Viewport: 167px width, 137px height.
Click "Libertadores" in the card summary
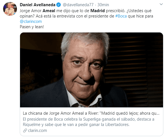click(x=117, y=125)
